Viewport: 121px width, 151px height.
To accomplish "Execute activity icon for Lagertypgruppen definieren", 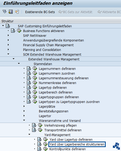I will coord(35,97).
